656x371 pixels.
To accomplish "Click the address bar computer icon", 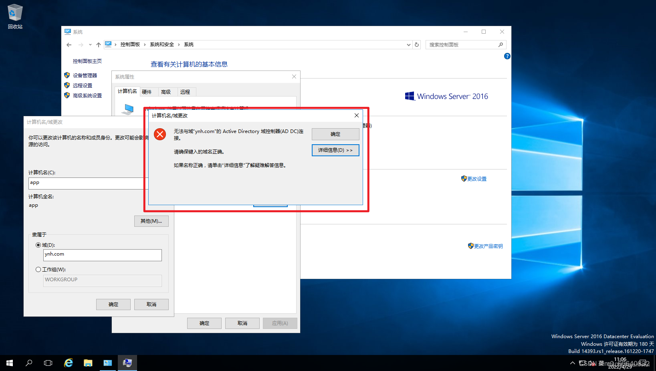I will coord(108,44).
